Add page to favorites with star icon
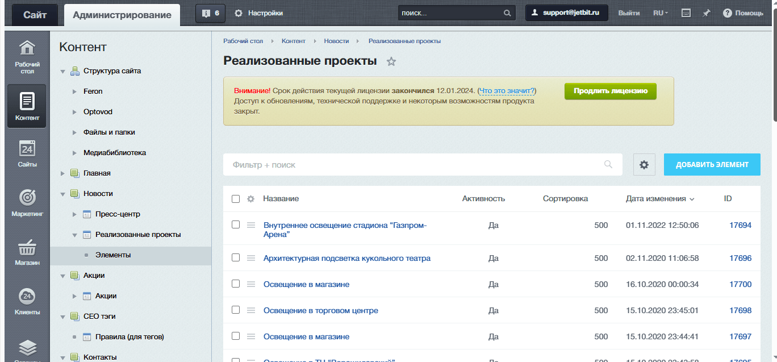 pyautogui.click(x=391, y=61)
